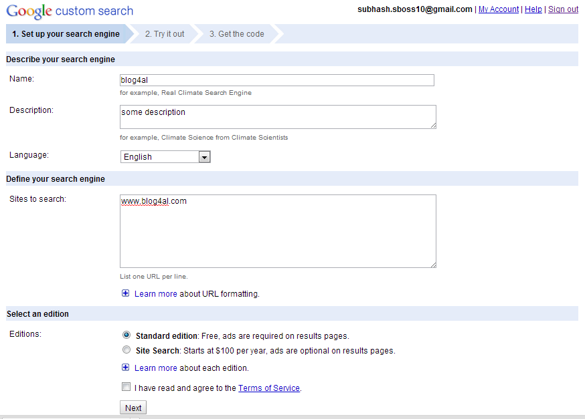Check the Terms of Service agreement box
Image resolution: width=585 pixels, height=419 pixels.
coord(126,387)
